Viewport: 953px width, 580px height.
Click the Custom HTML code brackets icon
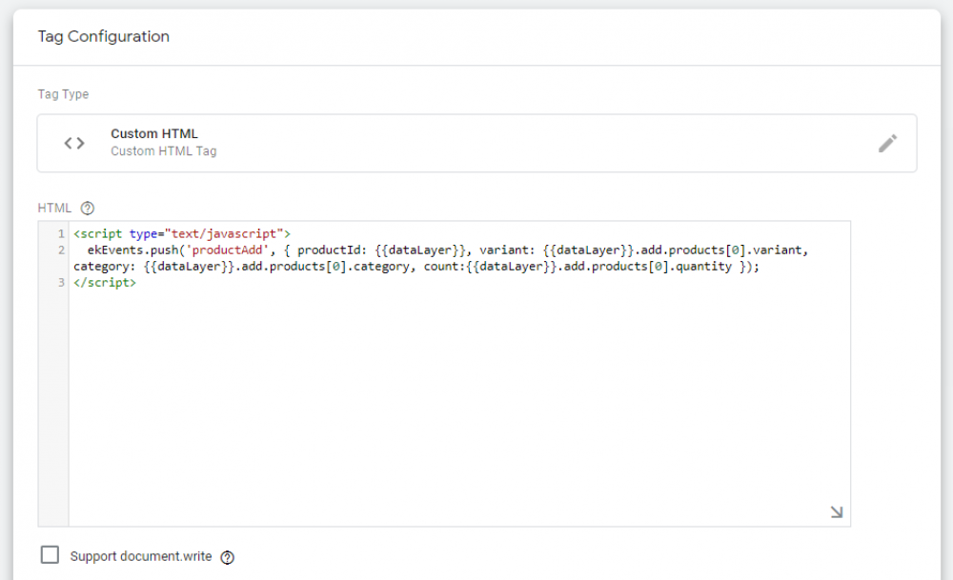pos(74,143)
